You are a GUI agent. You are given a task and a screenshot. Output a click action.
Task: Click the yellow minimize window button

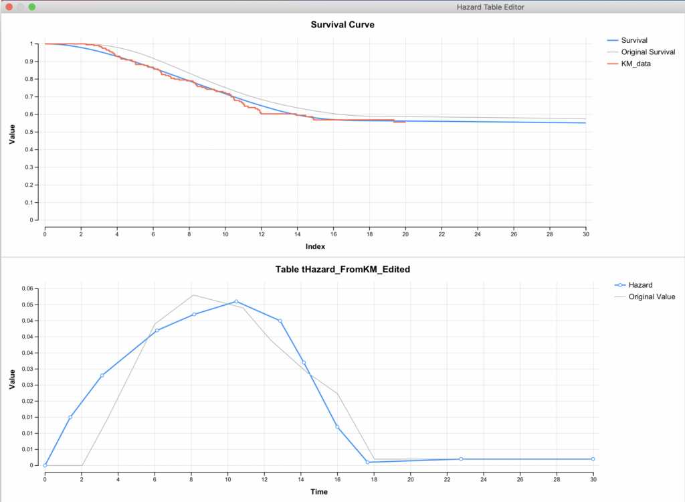(21, 7)
